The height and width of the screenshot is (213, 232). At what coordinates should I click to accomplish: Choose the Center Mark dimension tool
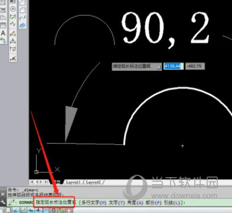click(x=12, y=9)
